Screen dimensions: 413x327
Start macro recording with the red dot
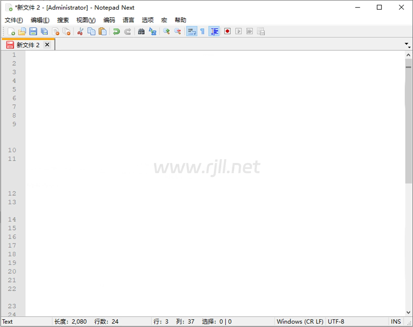(x=227, y=32)
